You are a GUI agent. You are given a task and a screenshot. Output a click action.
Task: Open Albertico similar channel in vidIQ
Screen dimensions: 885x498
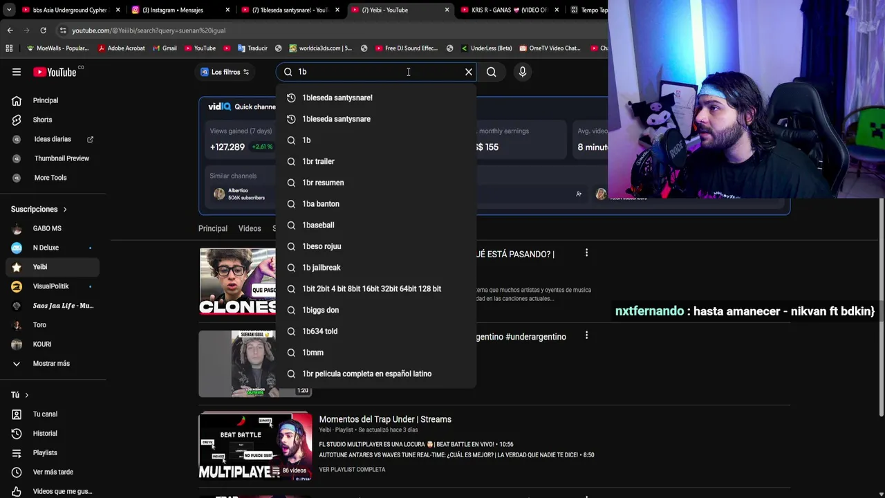click(239, 194)
